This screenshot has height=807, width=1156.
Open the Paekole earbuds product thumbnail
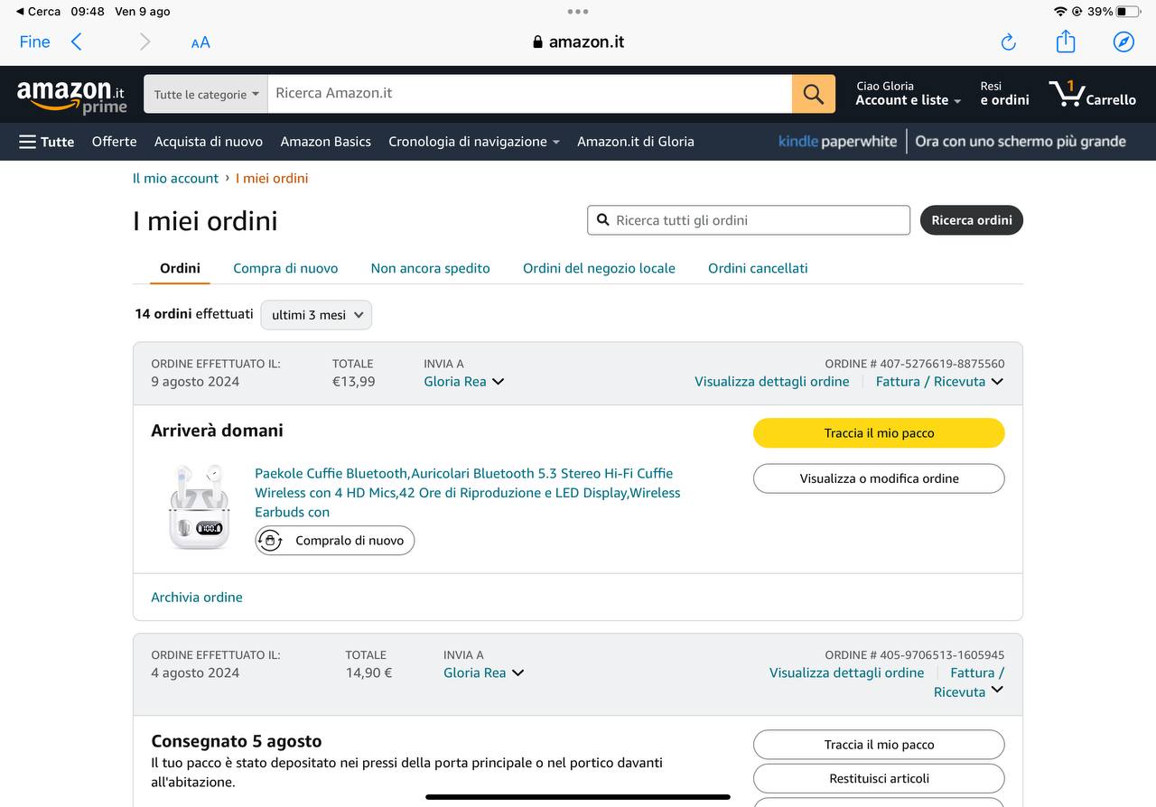pyautogui.click(x=200, y=506)
